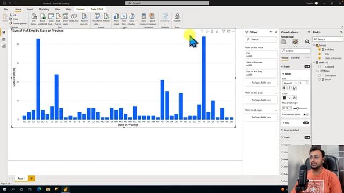The width and height of the screenshot is (344, 193).
Task: Switch to the Insert ribbon tab
Action: [x=30, y=9]
